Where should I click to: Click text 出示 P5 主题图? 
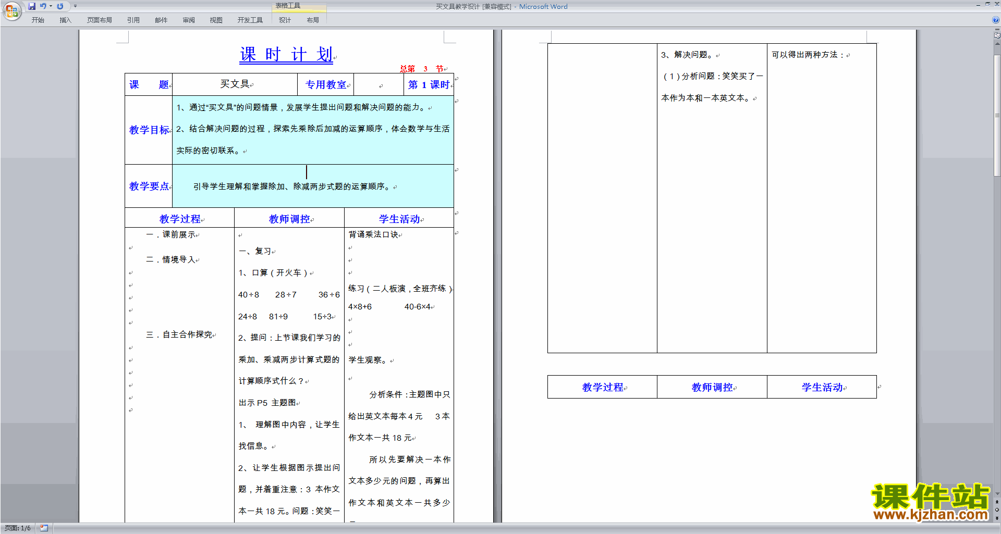(x=267, y=403)
